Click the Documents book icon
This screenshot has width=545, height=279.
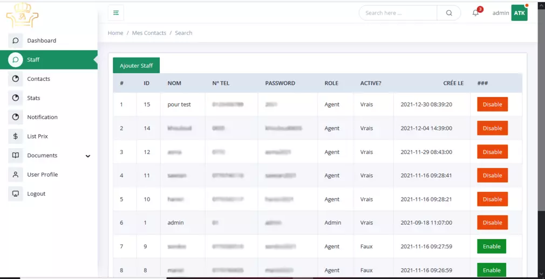point(16,156)
